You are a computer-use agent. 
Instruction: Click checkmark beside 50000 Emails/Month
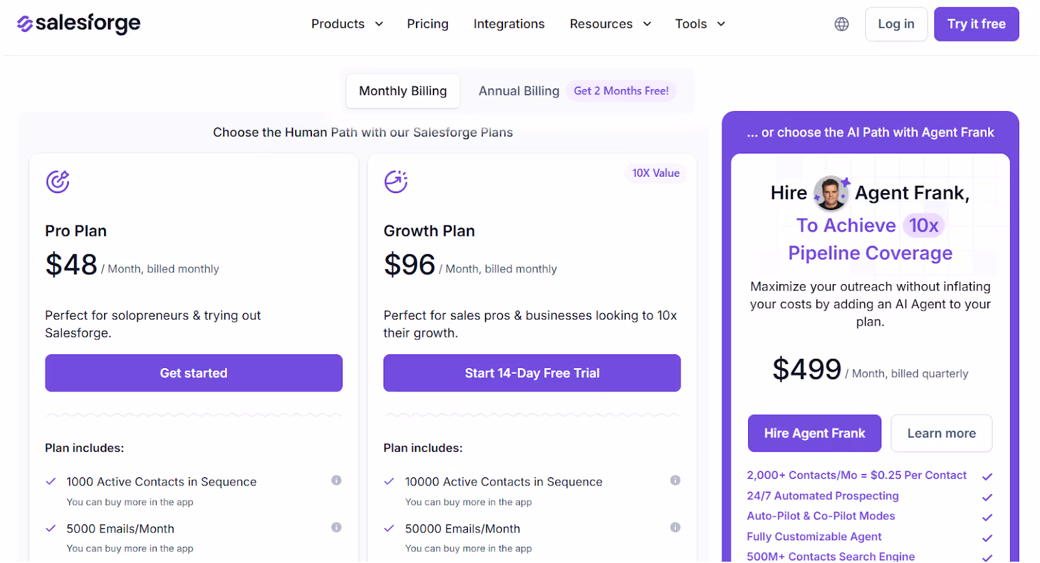click(x=389, y=529)
